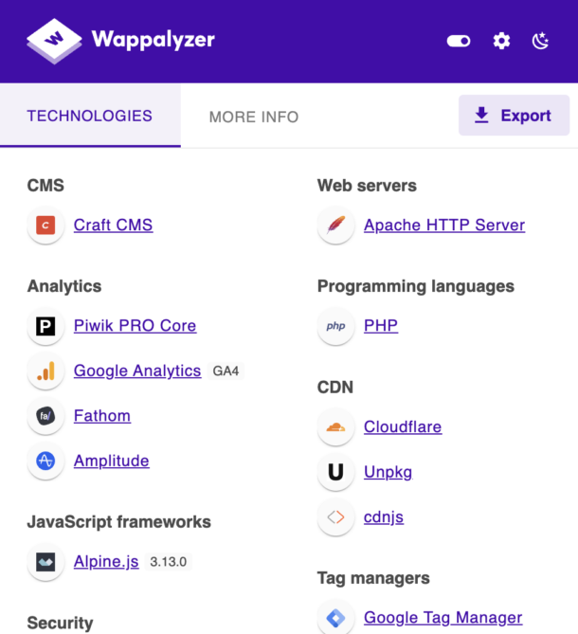Click the PHP logo icon
The width and height of the screenshot is (578, 634).
335,326
